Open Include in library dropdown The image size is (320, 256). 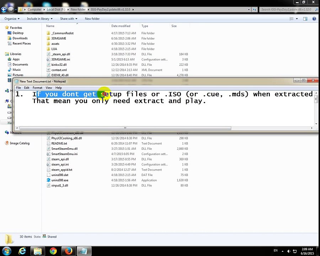click(40, 19)
